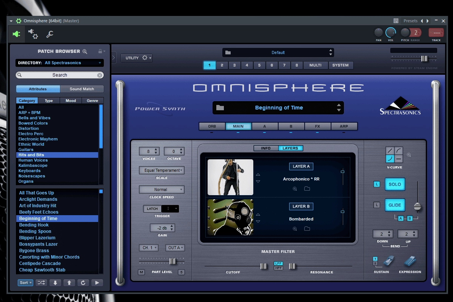The height and width of the screenshot is (302, 453).
Task: Open the DIRECTORY All Spectrasonics dropdown
Action: pos(60,63)
